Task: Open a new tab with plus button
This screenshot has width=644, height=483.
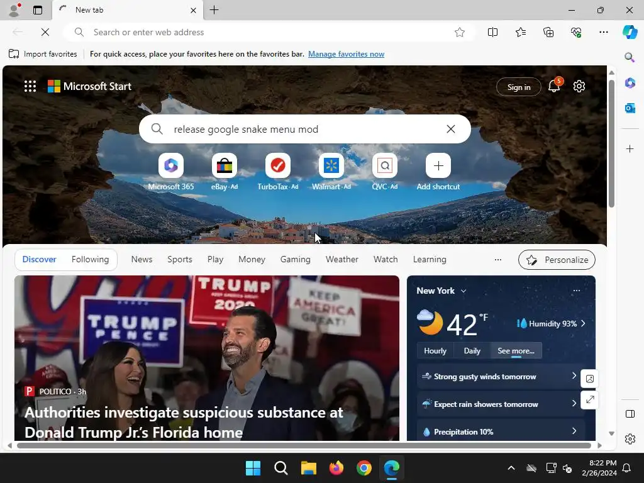Action: pos(214,10)
